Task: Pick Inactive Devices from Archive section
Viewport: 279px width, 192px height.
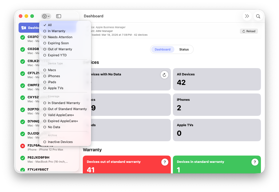Action: pyautogui.click(x=60, y=142)
